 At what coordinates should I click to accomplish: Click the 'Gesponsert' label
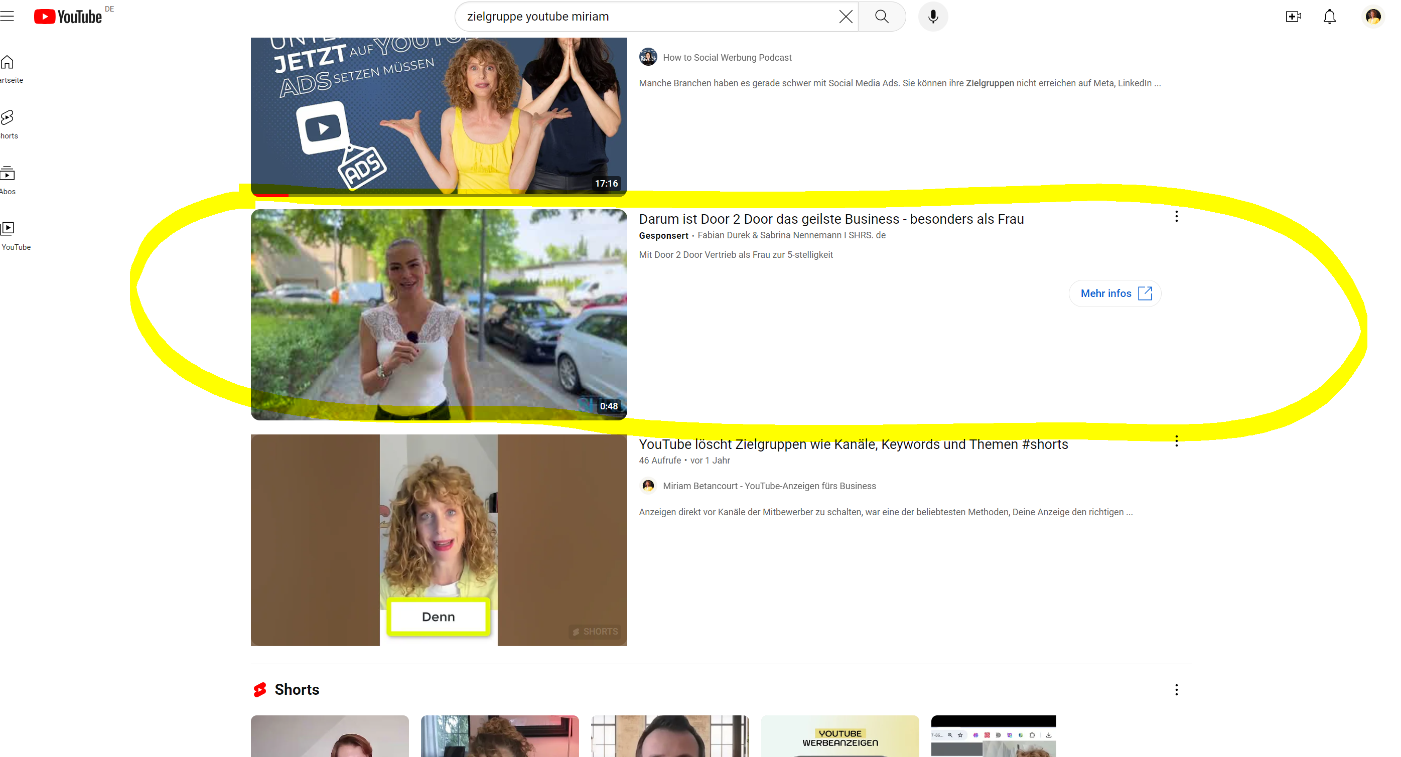coord(663,235)
